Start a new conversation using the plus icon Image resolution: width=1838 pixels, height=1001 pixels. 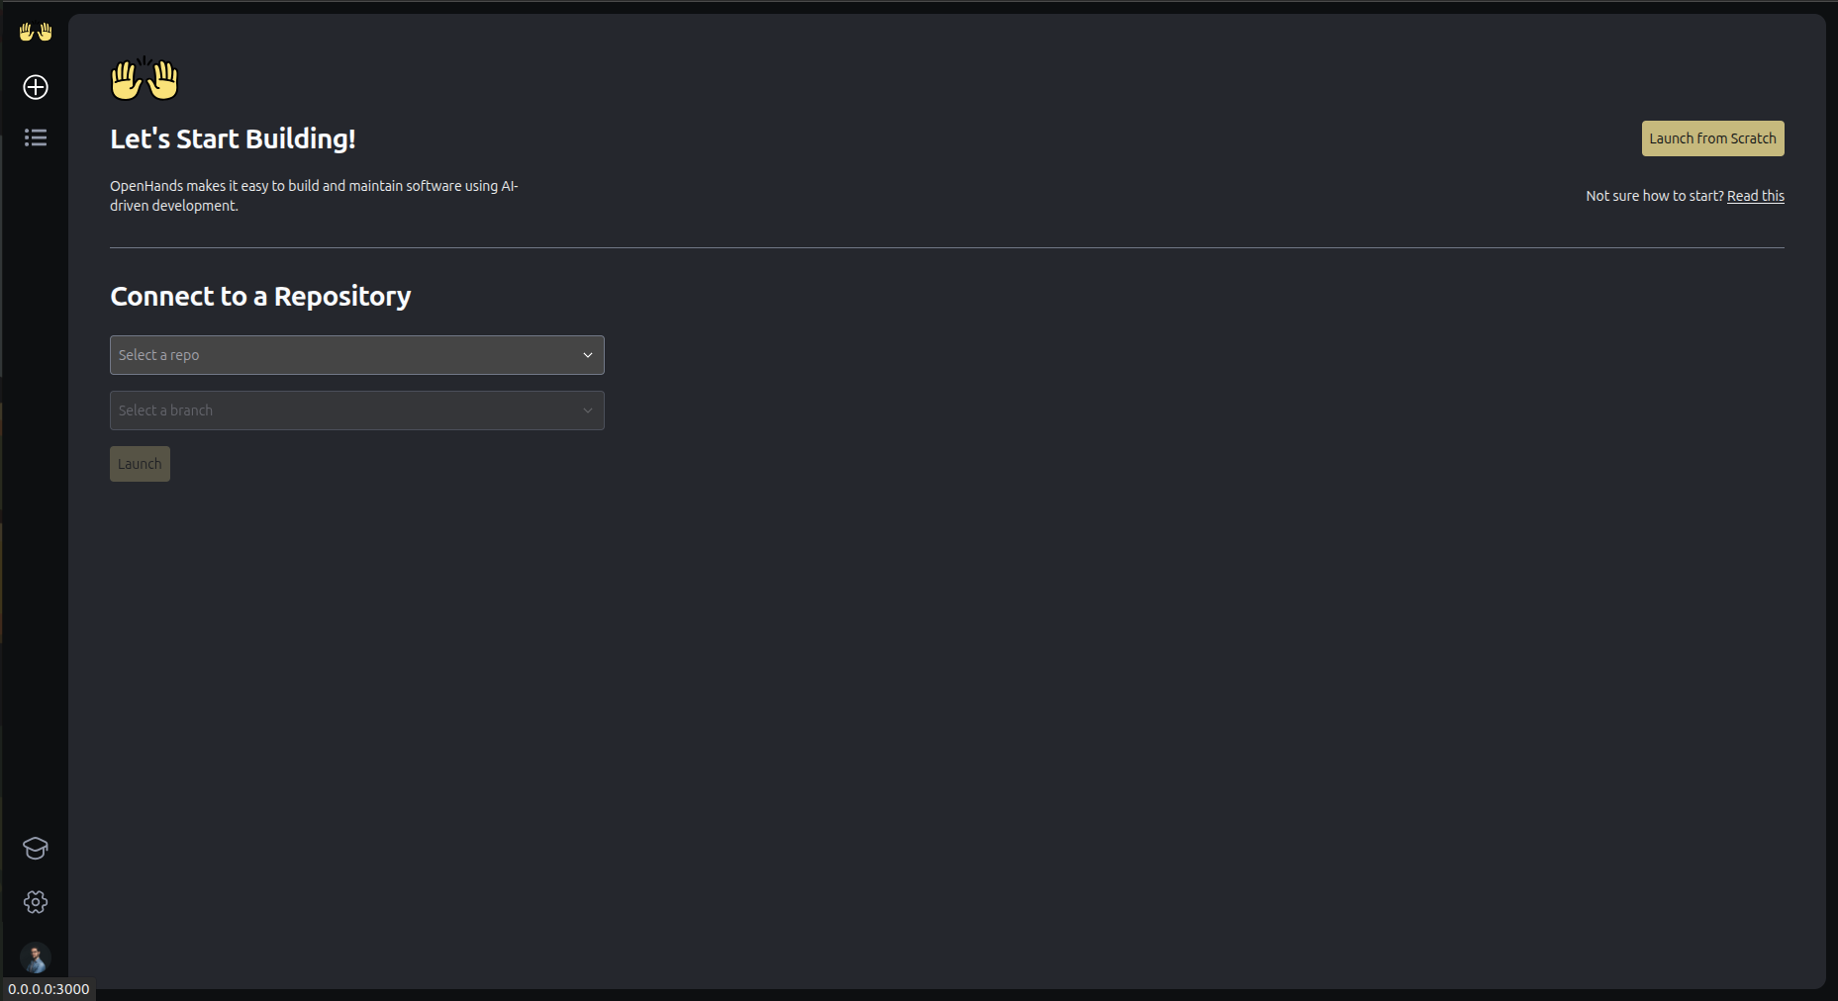(36, 87)
